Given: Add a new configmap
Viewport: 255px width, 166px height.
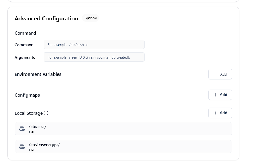Looking at the screenshot, I should coord(220,95).
